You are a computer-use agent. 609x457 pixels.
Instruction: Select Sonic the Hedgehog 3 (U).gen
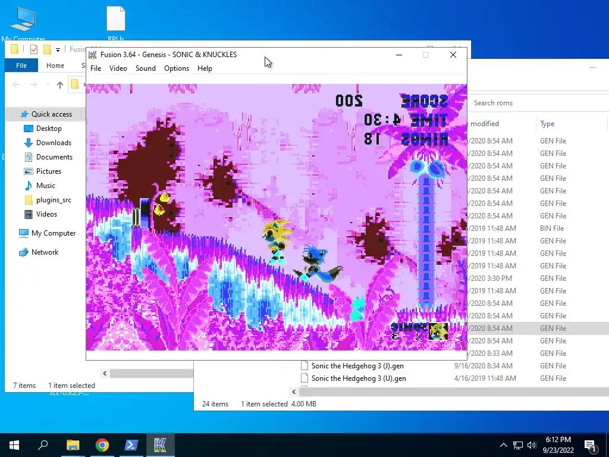coord(359,378)
